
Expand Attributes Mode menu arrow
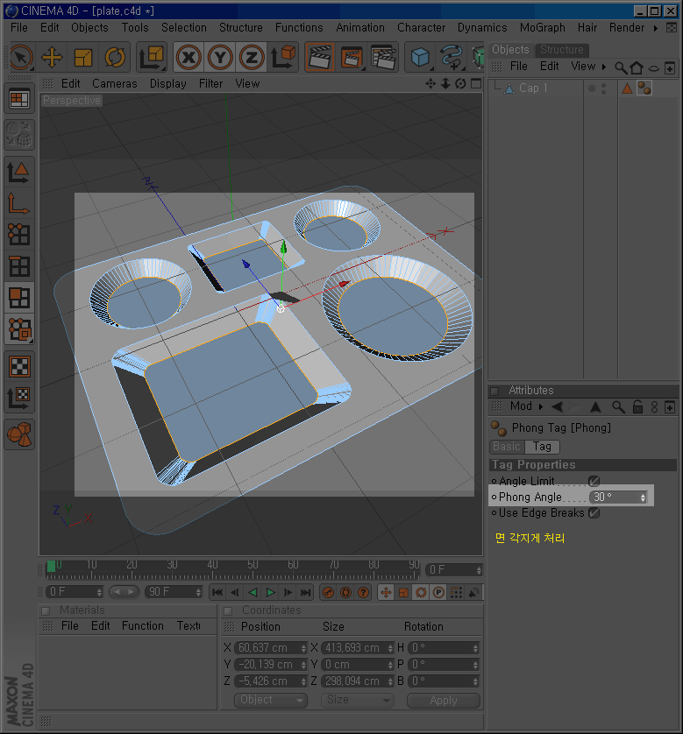click(541, 406)
